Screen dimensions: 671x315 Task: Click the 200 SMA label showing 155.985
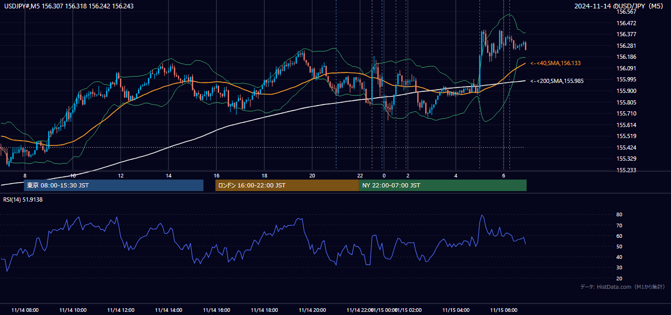557,81
